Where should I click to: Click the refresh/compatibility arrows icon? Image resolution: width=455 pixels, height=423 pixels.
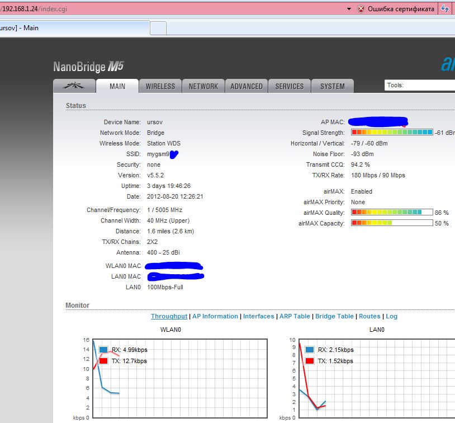click(x=444, y=8)
